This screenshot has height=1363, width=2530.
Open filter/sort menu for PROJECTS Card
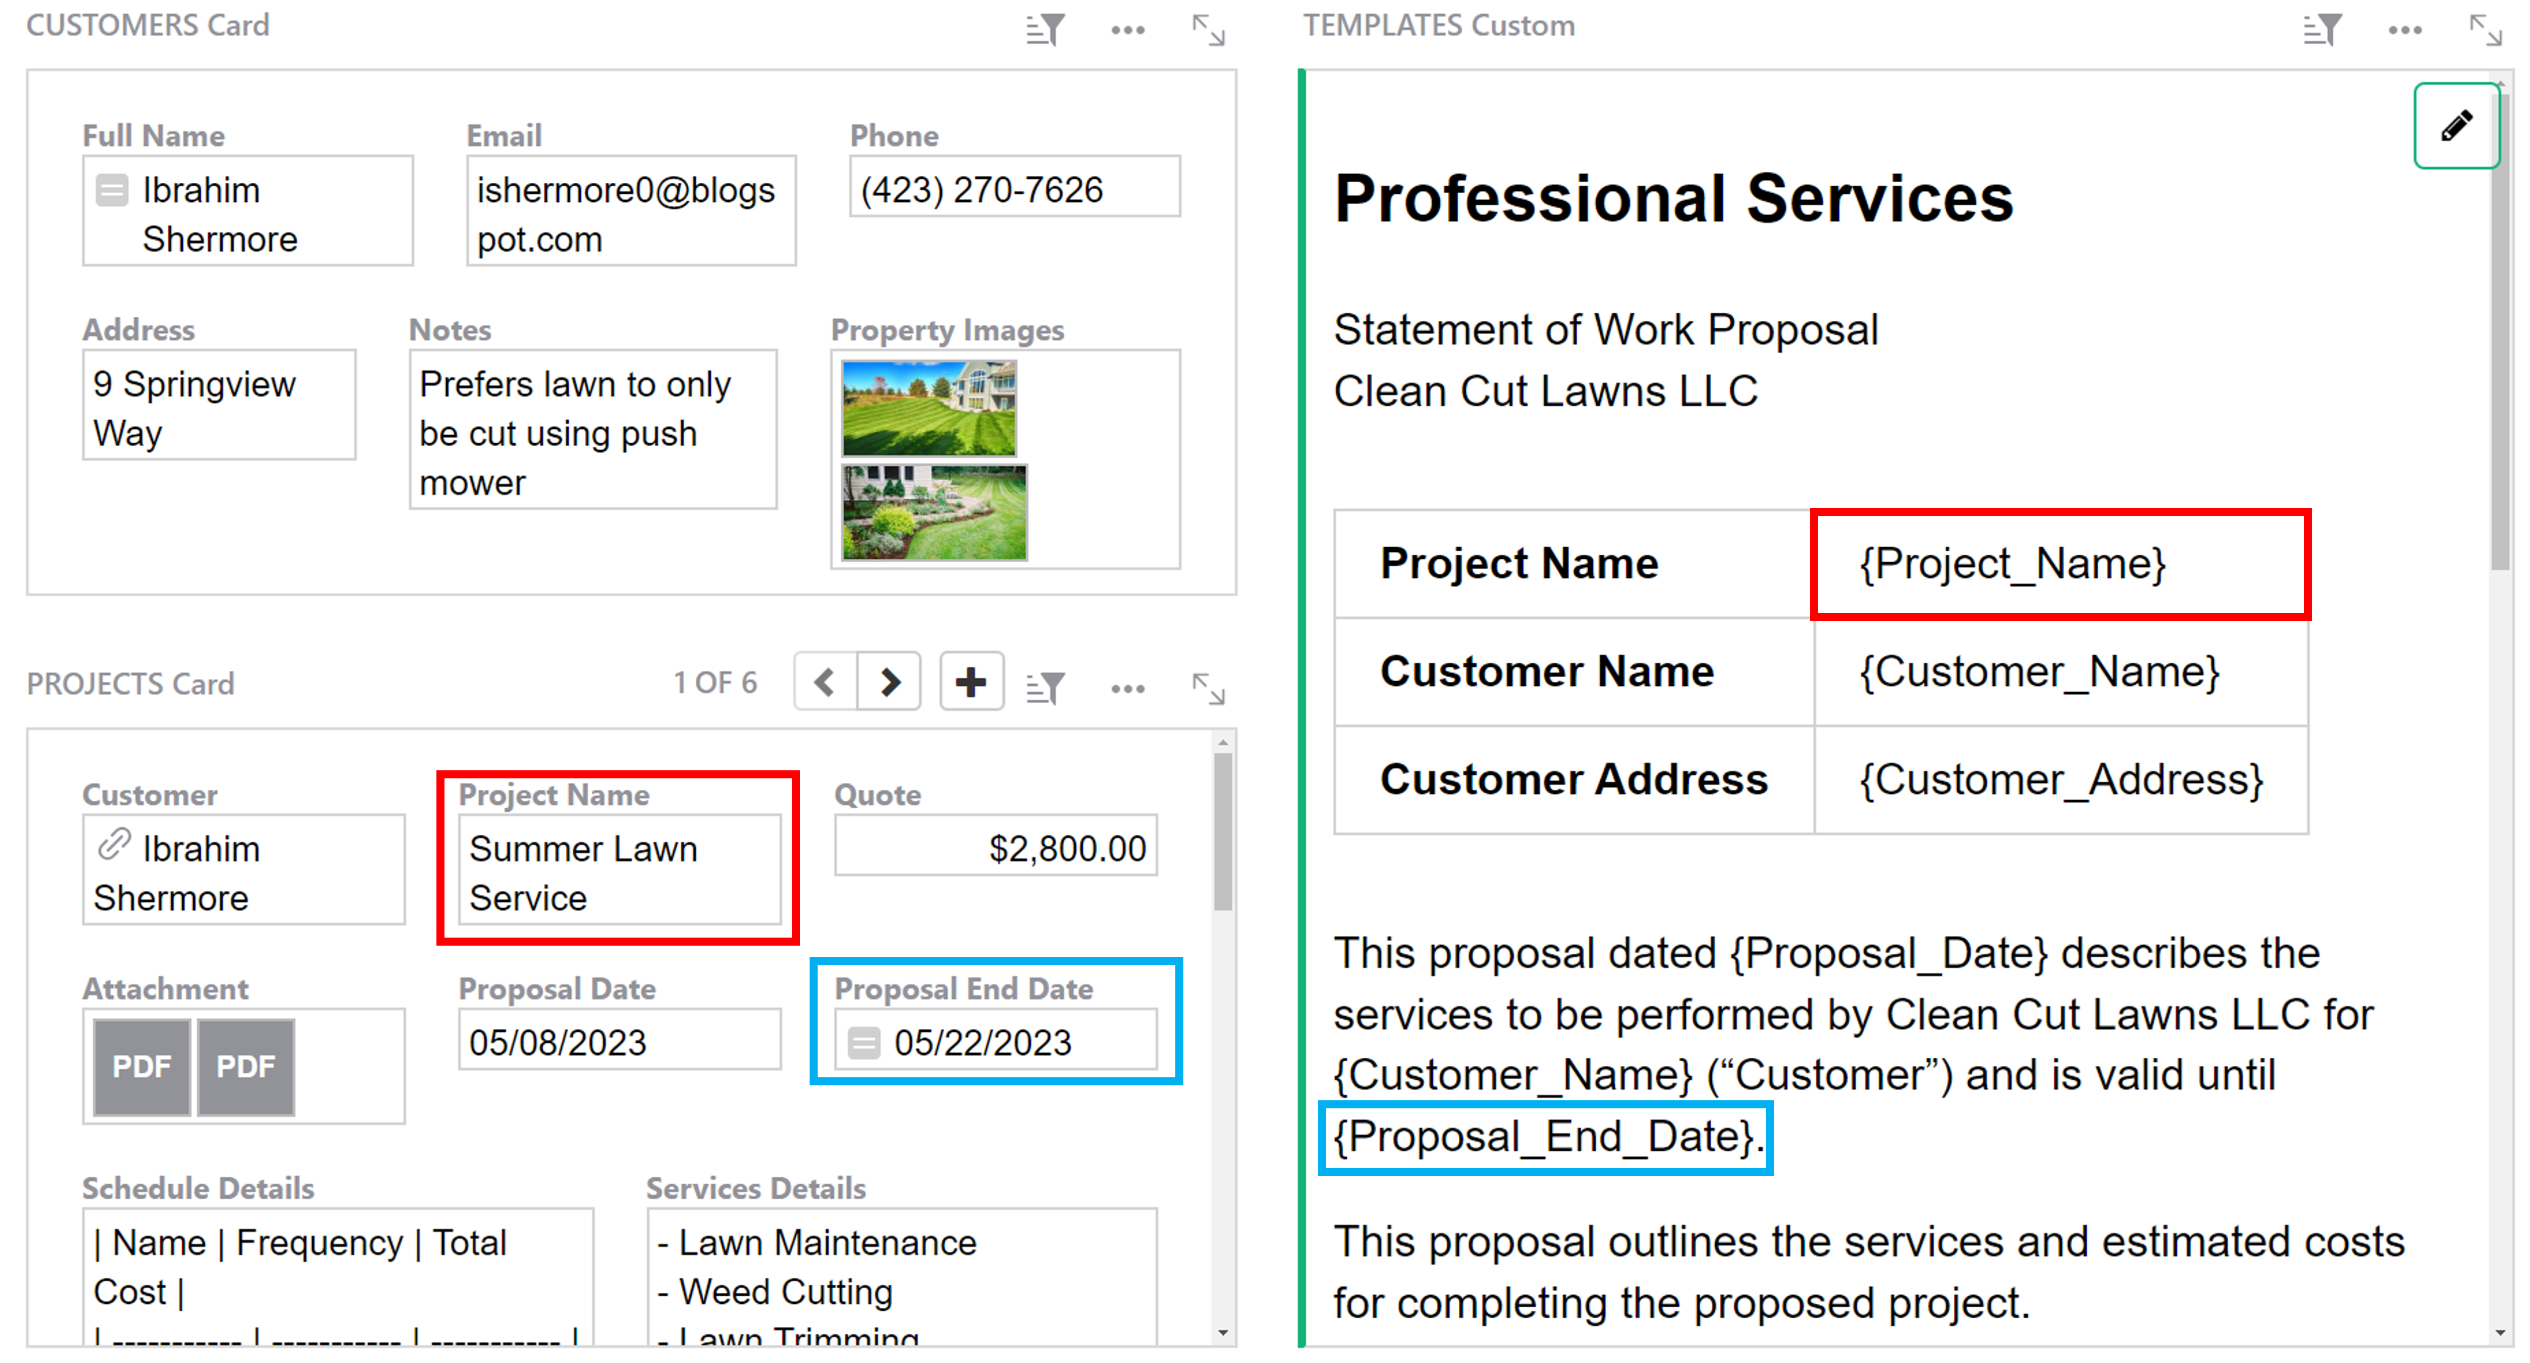click(1045, 688)
